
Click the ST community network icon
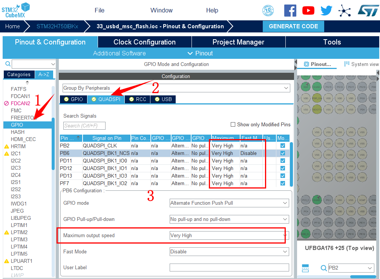coord(344,11)
